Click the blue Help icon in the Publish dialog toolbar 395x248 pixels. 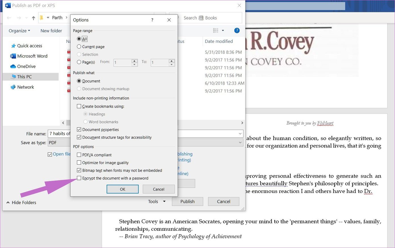coord(237,31)
